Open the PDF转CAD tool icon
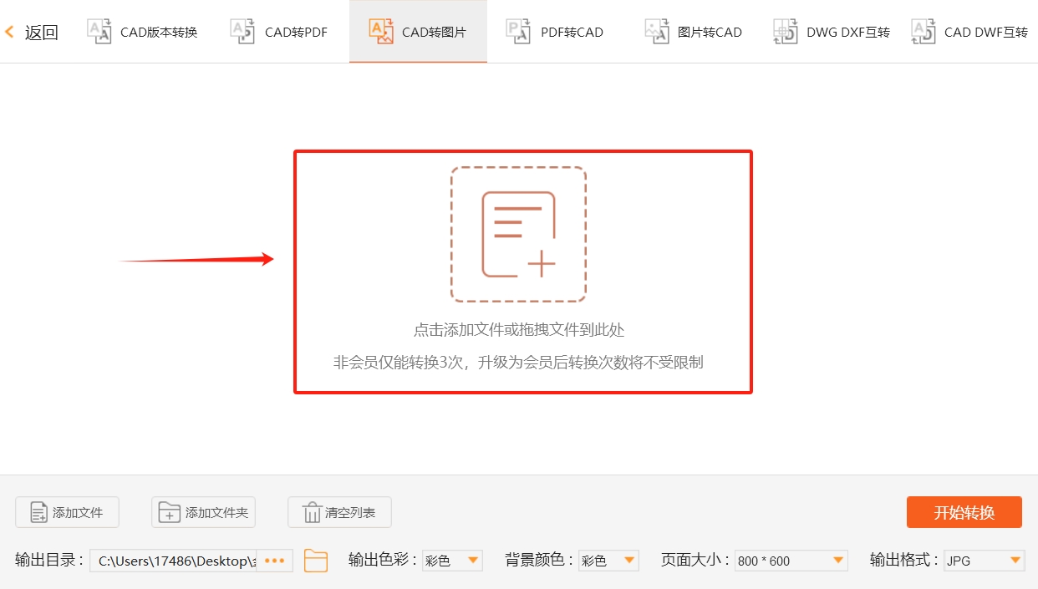The height and width of the screenshot is (589, 1038). point(518,31)
